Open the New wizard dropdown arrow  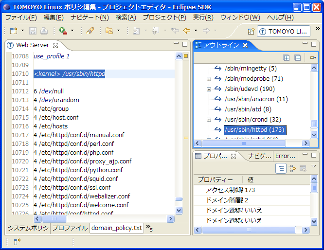coord(22,31)
